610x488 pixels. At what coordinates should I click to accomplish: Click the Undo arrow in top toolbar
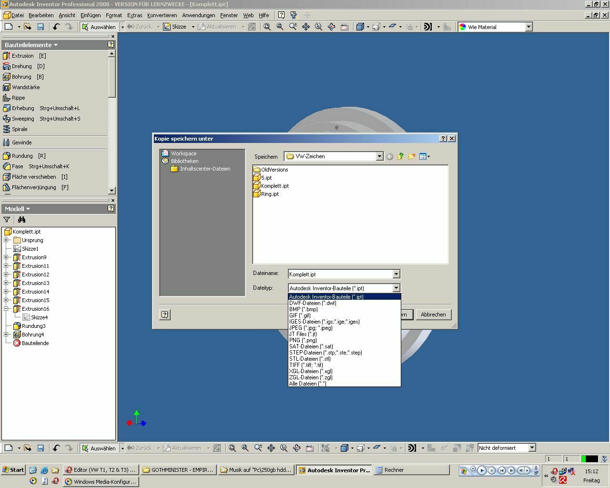click(56, 27)
